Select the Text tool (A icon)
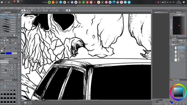The width and height of the screenshot is (187, 105). click(x=16, y=48)
